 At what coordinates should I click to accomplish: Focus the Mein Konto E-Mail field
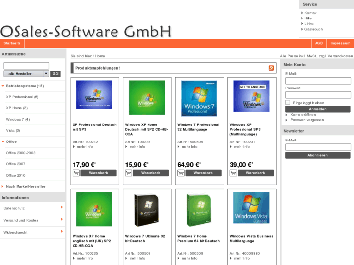point(318,81)
